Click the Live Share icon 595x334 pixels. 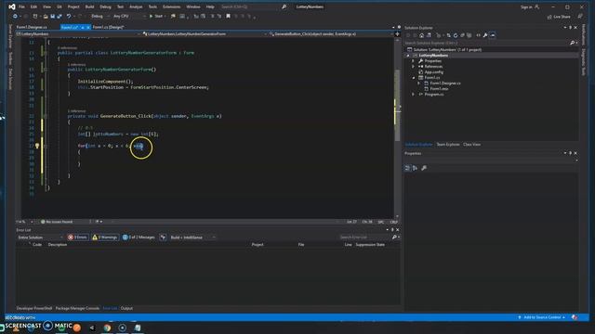[549, 17]
